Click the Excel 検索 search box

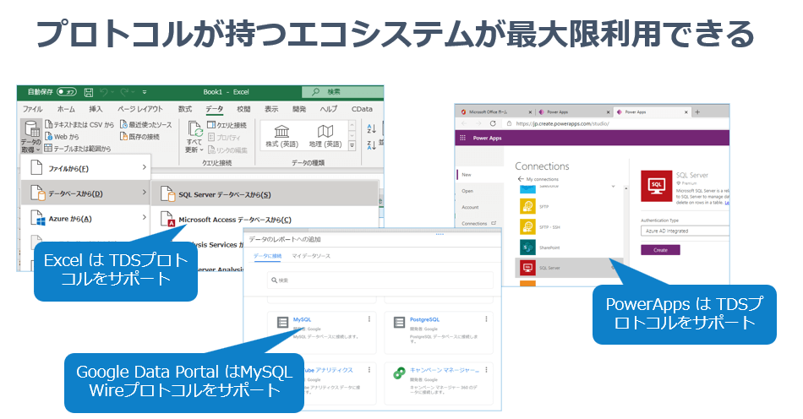pyautogui.click(x=342, y=91)
